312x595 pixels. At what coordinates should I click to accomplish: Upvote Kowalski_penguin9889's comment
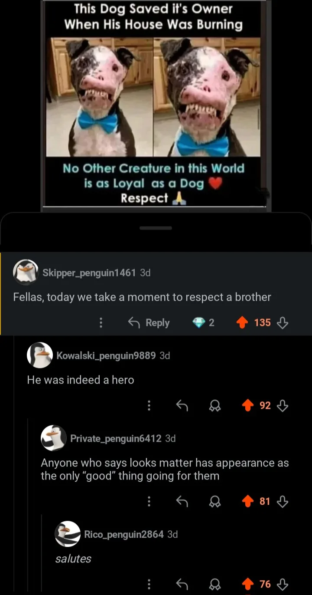[x=247, y=405]
